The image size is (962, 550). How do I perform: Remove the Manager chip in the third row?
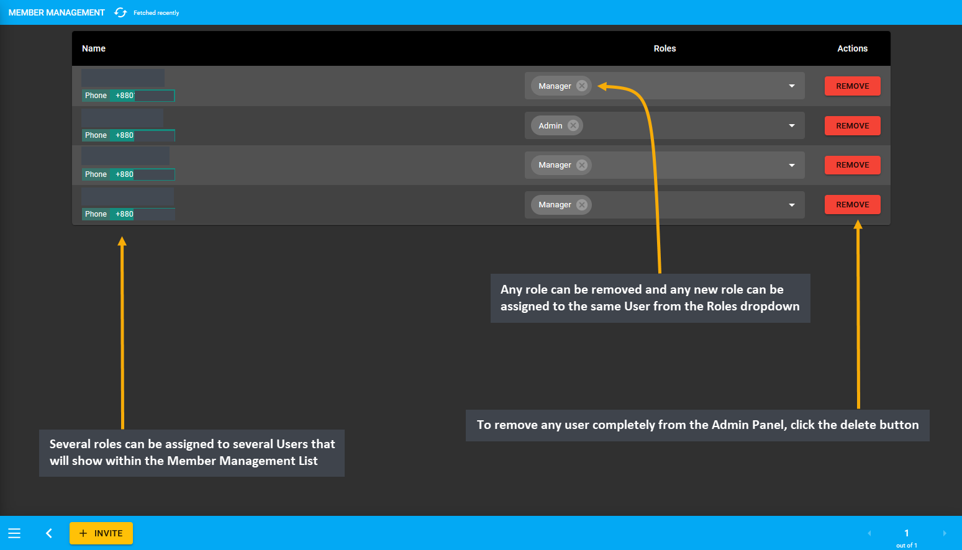click(582, 165)
